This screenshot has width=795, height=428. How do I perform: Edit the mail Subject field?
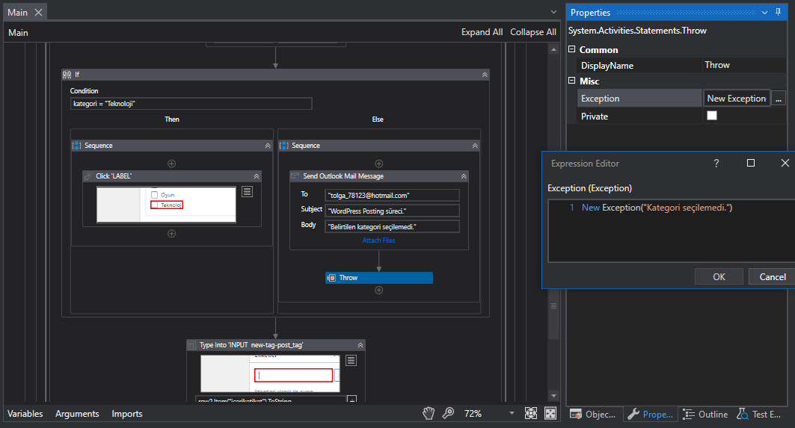[x=392, y=211]
